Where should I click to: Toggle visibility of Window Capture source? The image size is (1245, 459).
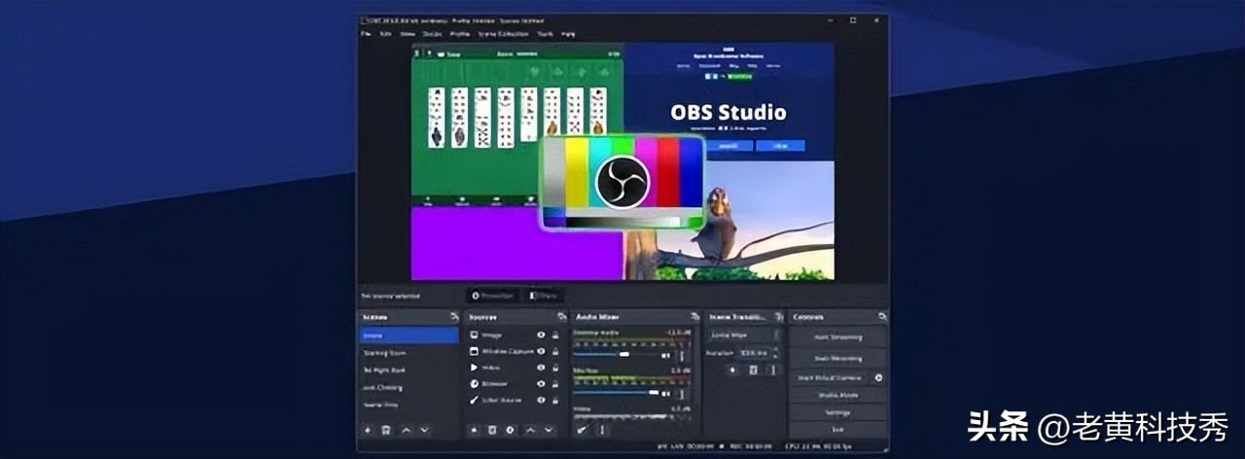tap(541, 351)
